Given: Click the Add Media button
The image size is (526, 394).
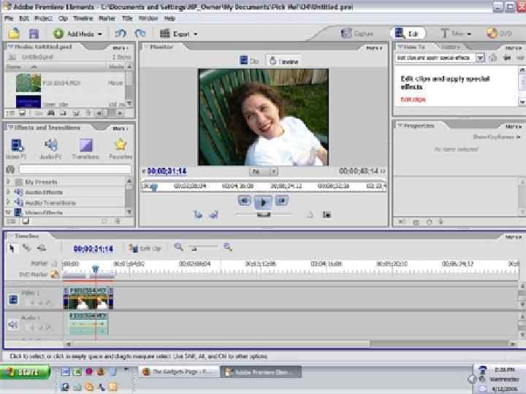Looking at the screenshot, I should (77, 34).
